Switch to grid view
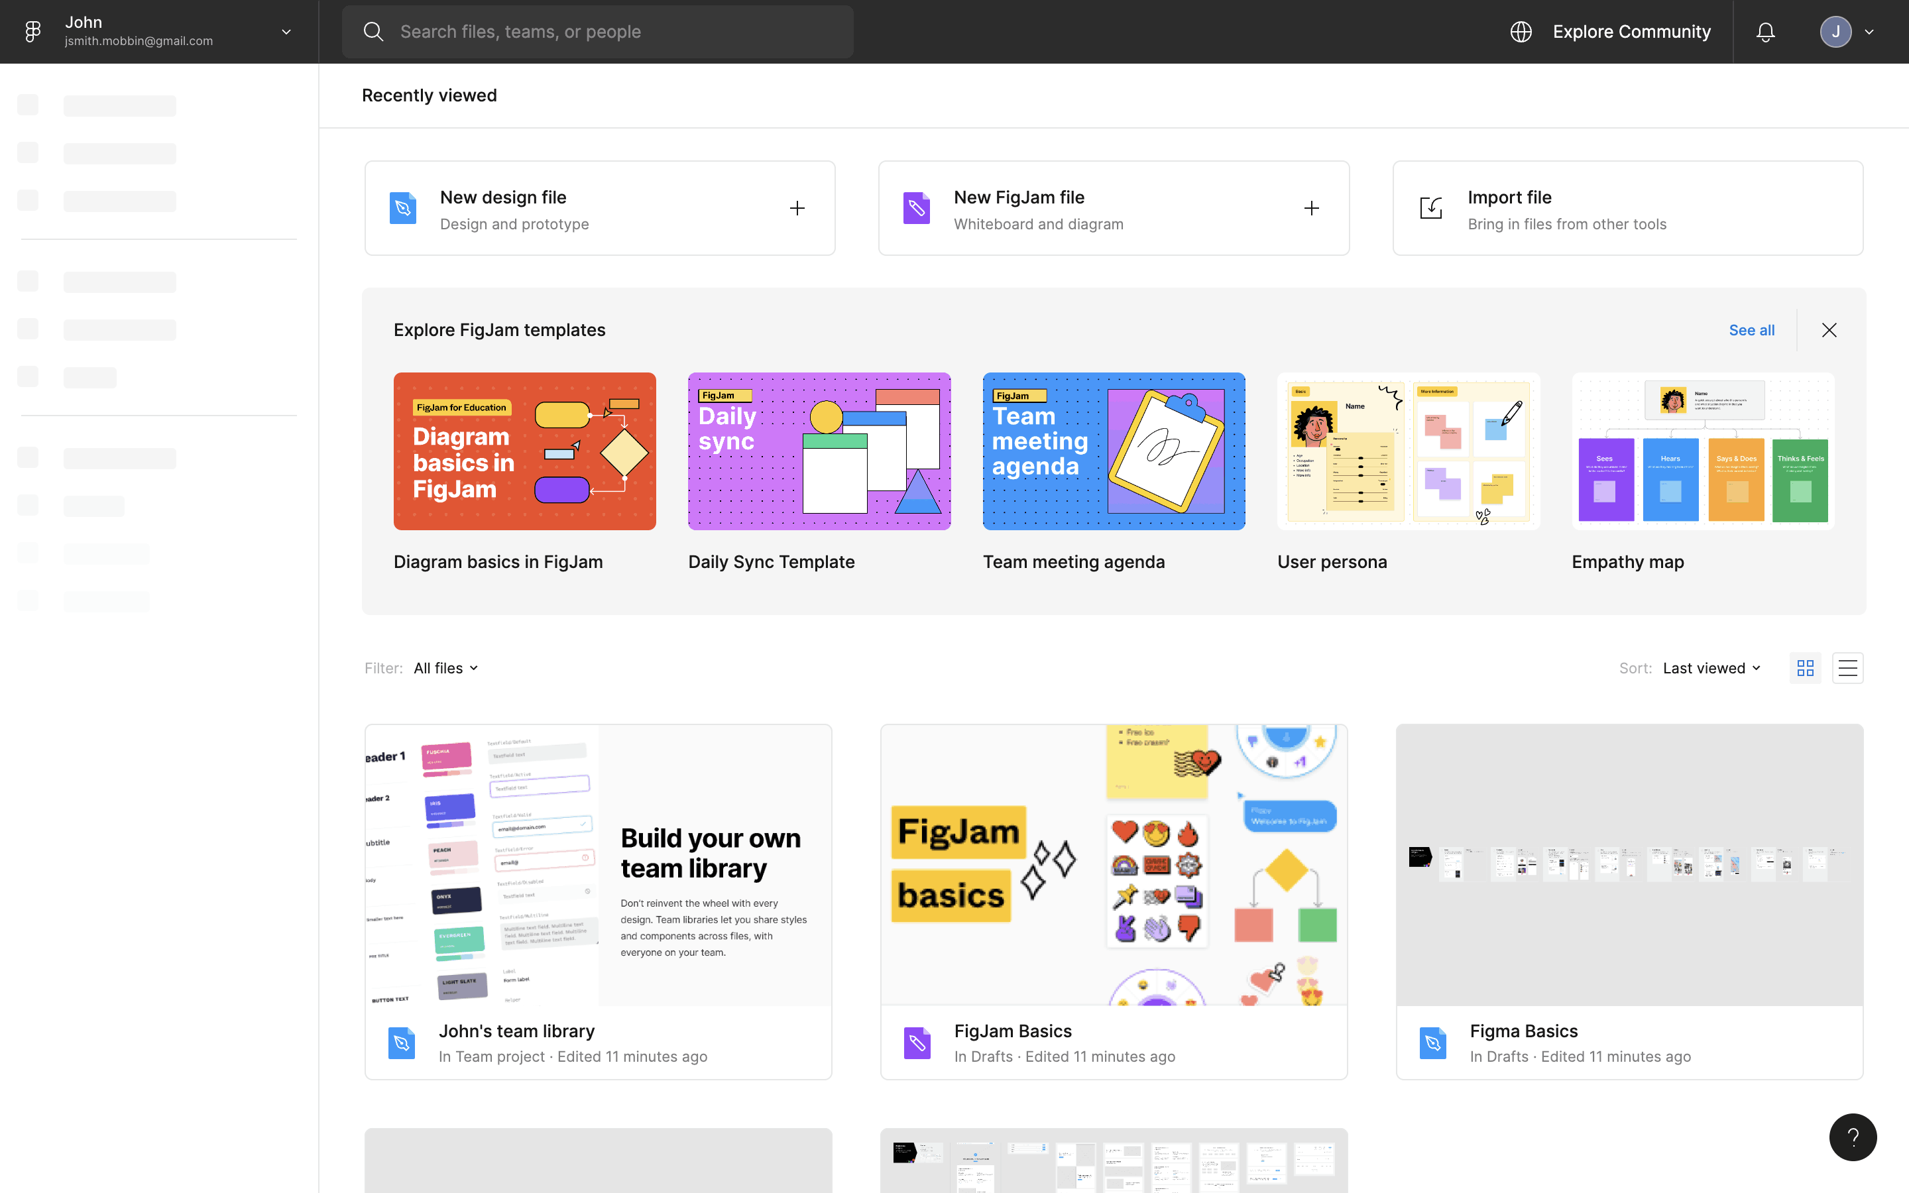This screenshot has width=1909, height=1193. click(1805, 668)
